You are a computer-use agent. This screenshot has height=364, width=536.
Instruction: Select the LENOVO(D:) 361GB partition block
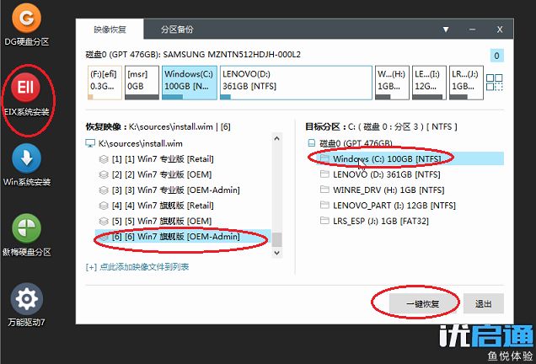(x=296, y=83)
